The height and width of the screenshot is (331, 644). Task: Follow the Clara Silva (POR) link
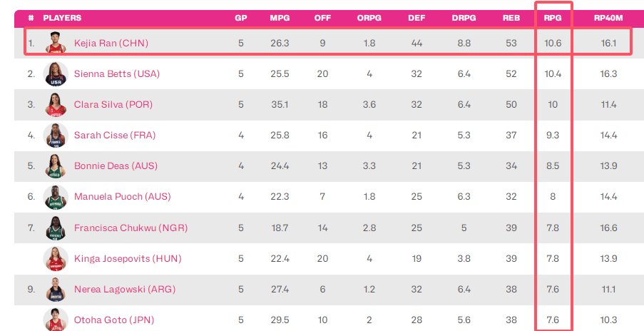coord(113,105)
